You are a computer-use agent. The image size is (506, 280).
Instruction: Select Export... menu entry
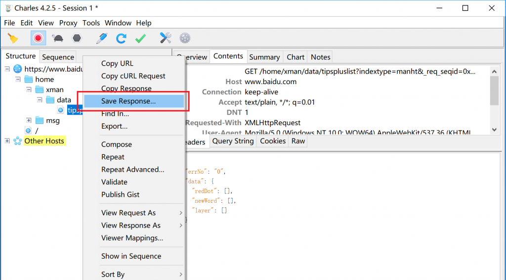tap(133, 126)
